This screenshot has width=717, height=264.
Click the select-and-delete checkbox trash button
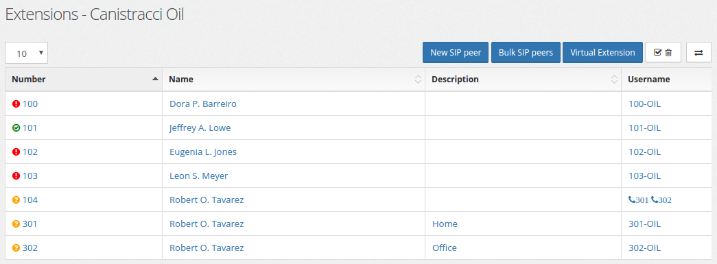663,53
